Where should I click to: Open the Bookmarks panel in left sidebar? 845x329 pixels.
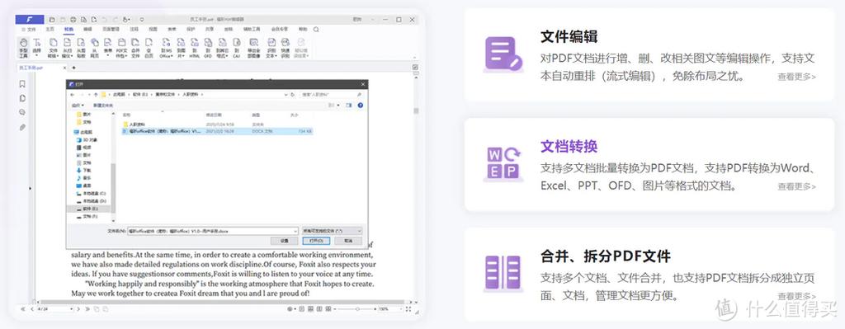[22, 84]
